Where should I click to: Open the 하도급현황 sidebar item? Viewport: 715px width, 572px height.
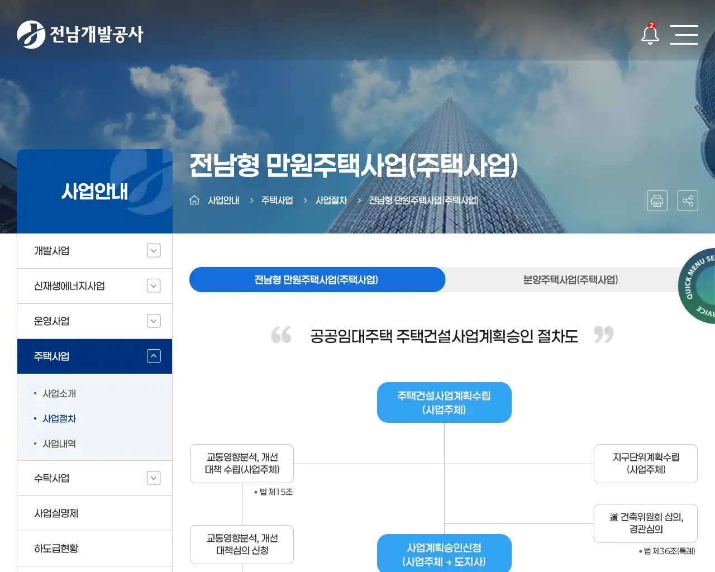tap(94, 549)
